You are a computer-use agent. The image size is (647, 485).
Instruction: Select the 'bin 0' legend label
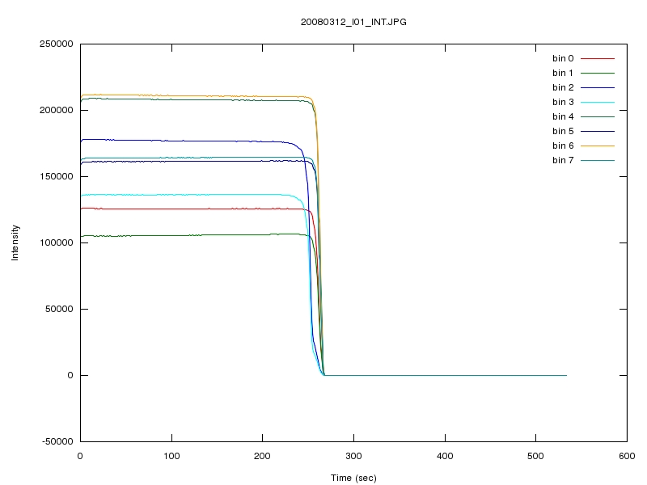pos(563,58)
